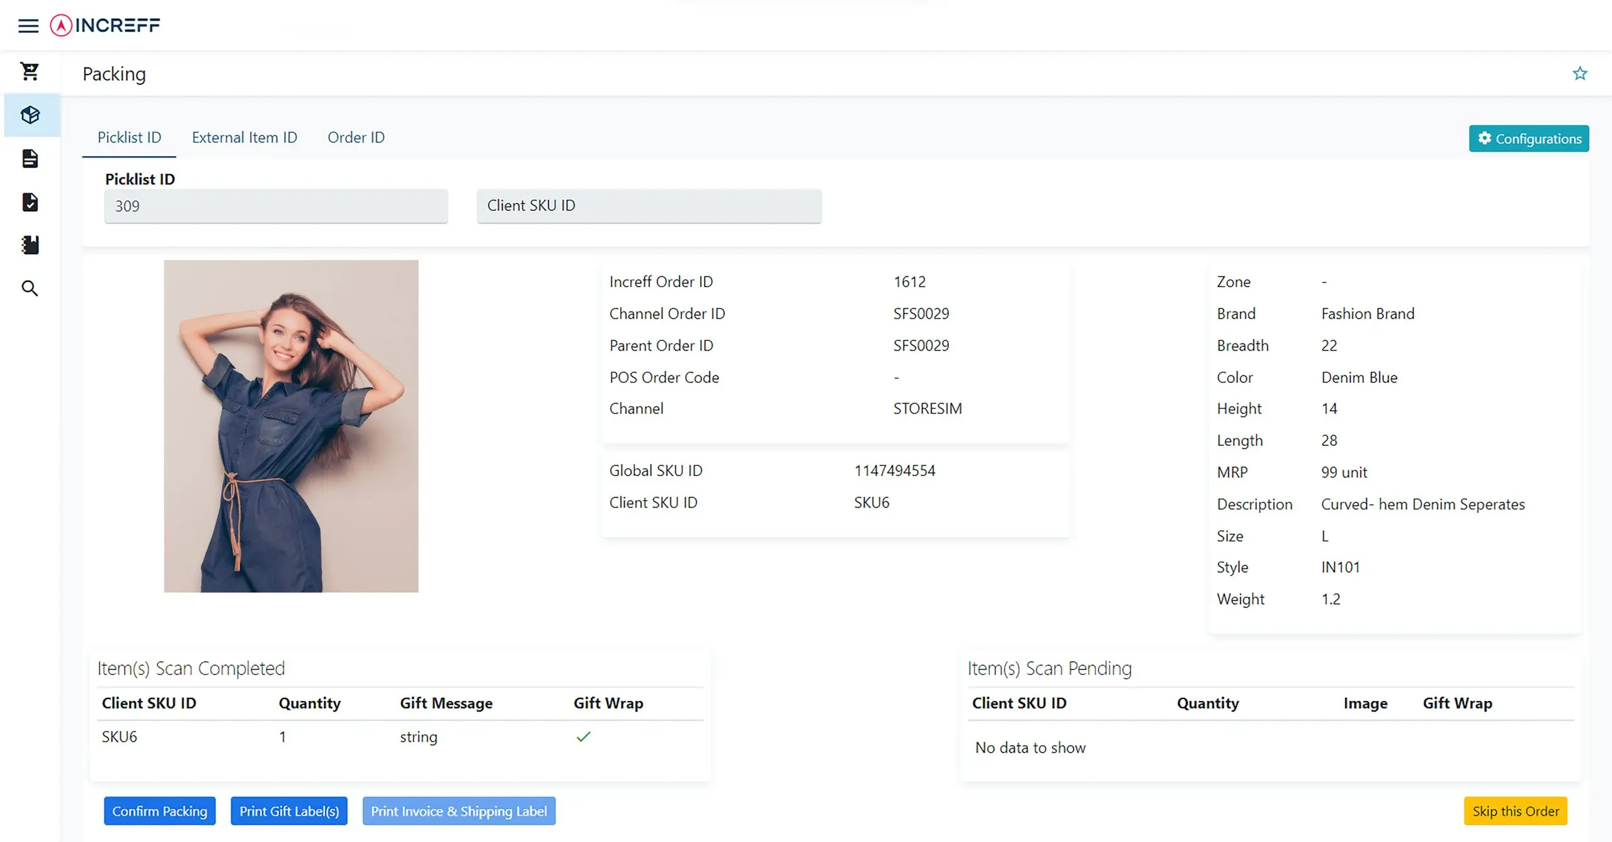The height and width of the screenshot is (842, 1612).
Task: Click Height value 14
Action: coord(1329,408)
